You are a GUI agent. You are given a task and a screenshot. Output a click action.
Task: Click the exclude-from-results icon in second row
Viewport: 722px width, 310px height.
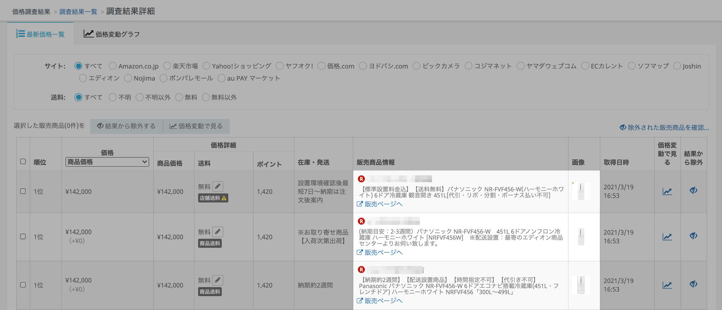coord(693,236)
